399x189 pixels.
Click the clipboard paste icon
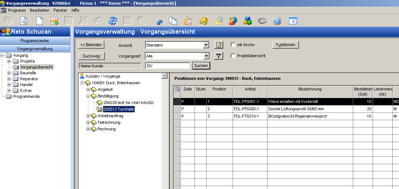pyautogui.click(x=188, y=21)
